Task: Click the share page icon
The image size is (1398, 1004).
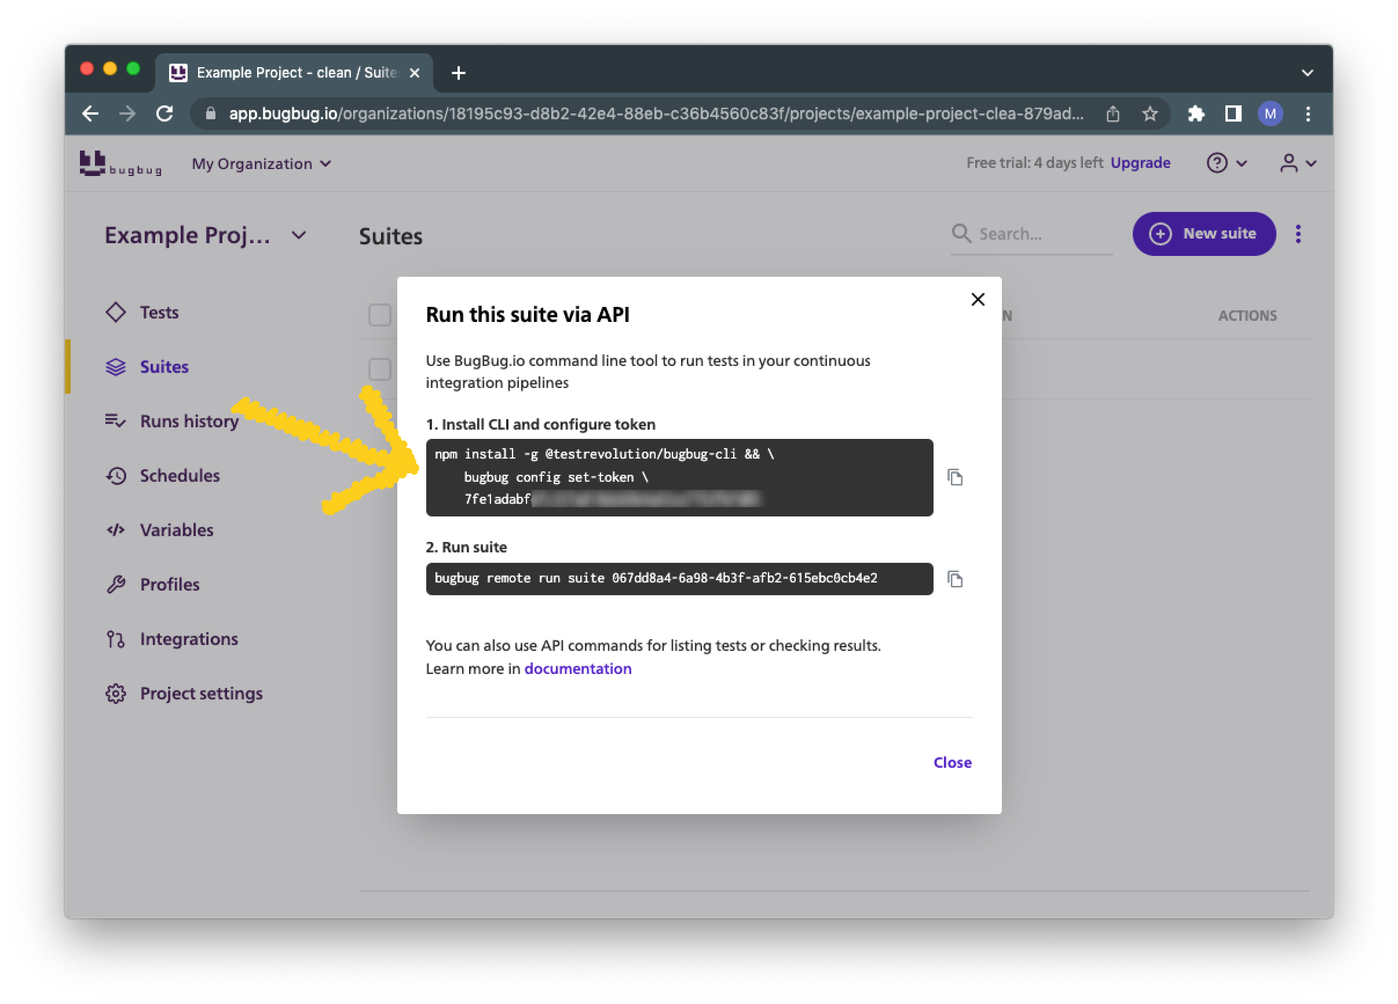Action: (1112, 114)
